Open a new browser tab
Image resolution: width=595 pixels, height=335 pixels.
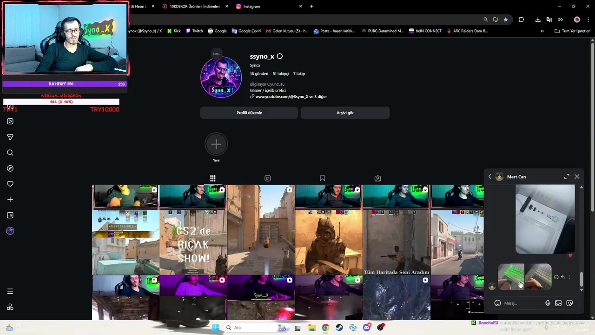click(x=311, y=7)
